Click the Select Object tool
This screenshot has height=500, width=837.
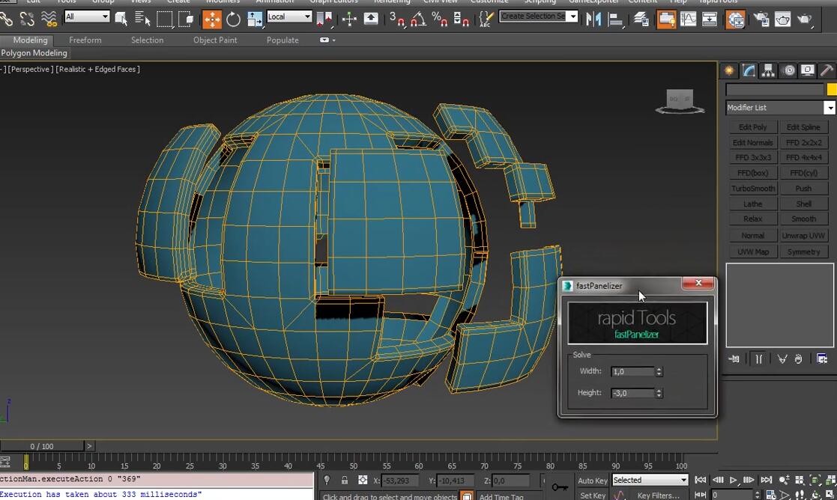click(121, 19)
